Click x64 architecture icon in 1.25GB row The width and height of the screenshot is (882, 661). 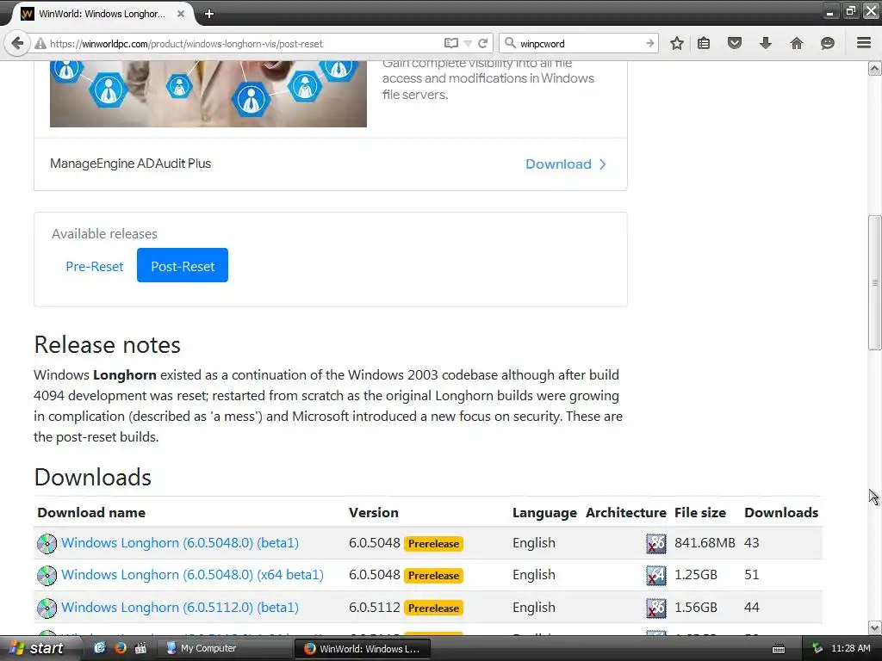point(655,576)
